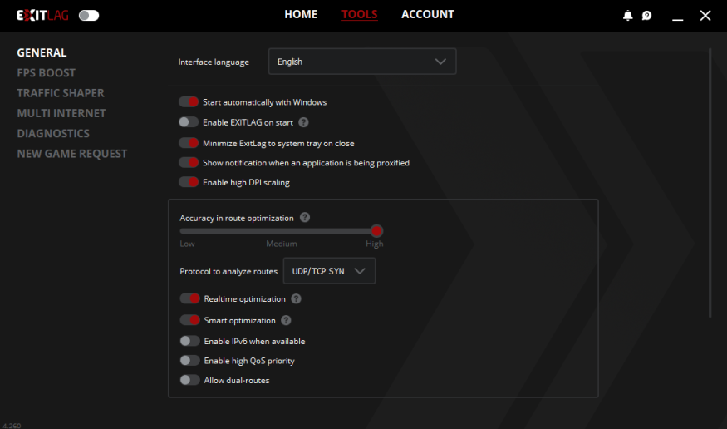The image size is (727, 429).
Task: Select GENERAL in the sidebar
Action: pos(42,52)
